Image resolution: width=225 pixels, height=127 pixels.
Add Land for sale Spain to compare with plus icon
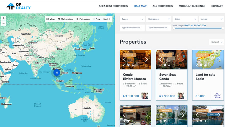pyautogui.click(x=205, y=65)
